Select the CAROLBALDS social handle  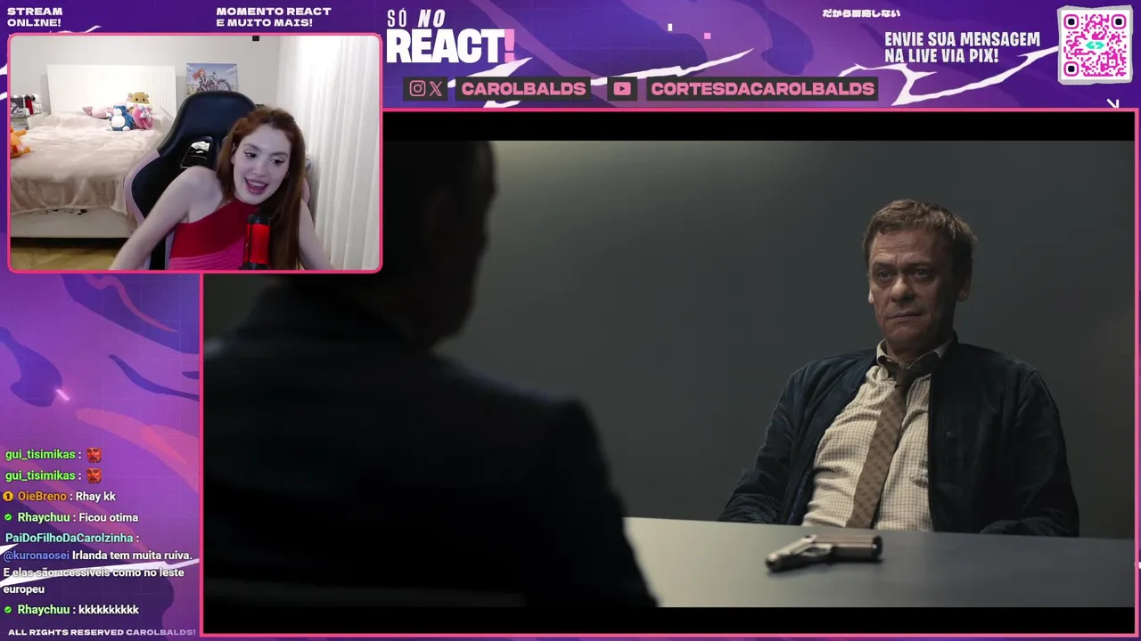click(x=523, y=88)
